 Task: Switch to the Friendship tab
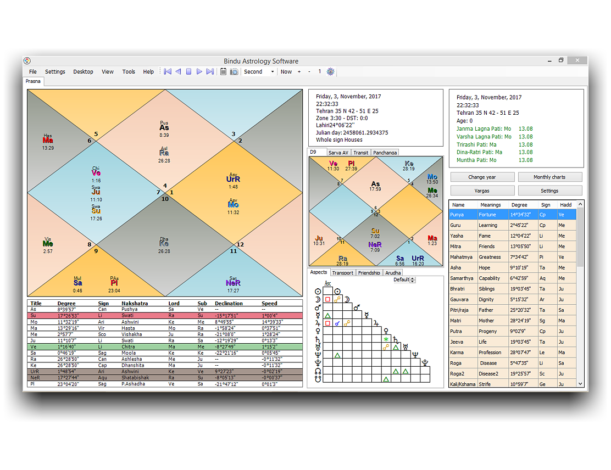(369, 272)
